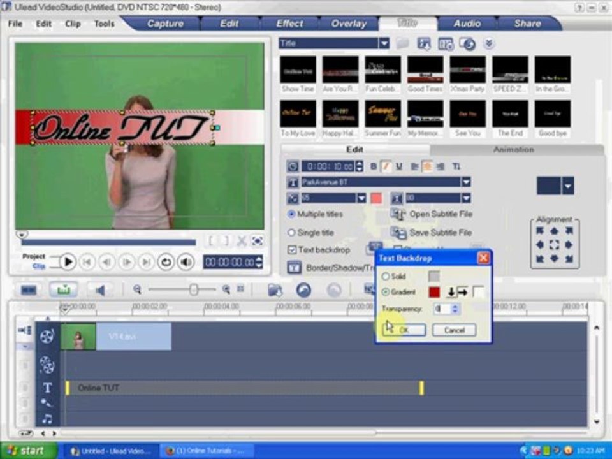Align title to center position
Viewport: 612px width, 459px height.
coord(554,245)
